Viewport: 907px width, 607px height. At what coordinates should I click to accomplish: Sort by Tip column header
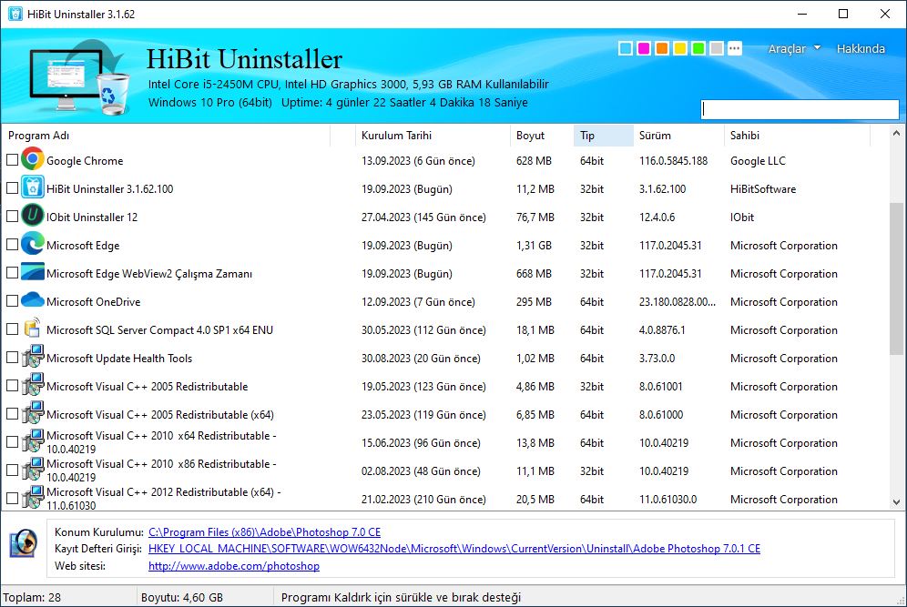click(604, 136)
